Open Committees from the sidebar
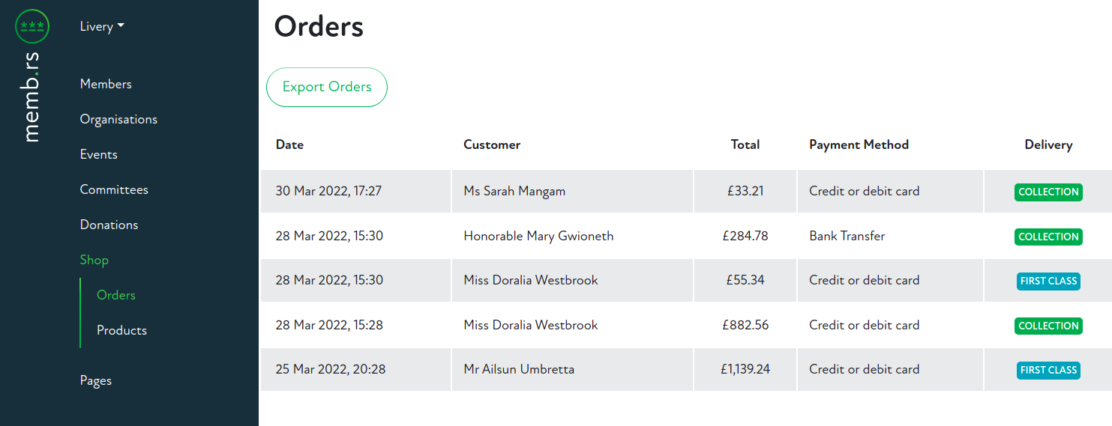The image size is (1112, 426). click(x=114, y=189)
